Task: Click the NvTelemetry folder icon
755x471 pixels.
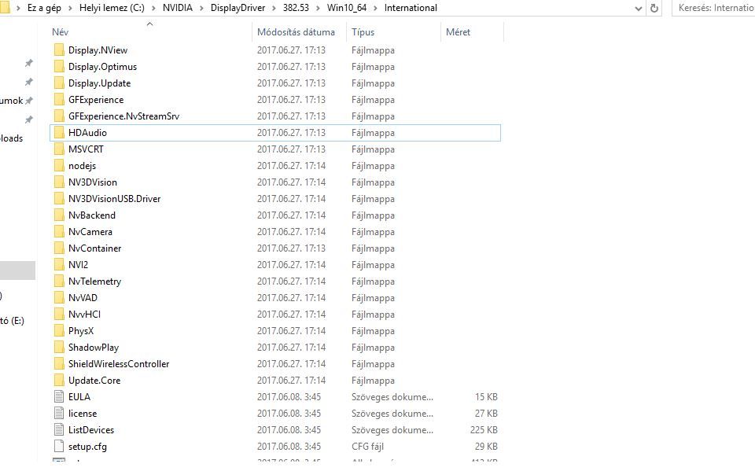Action: [x=59, y=281]
